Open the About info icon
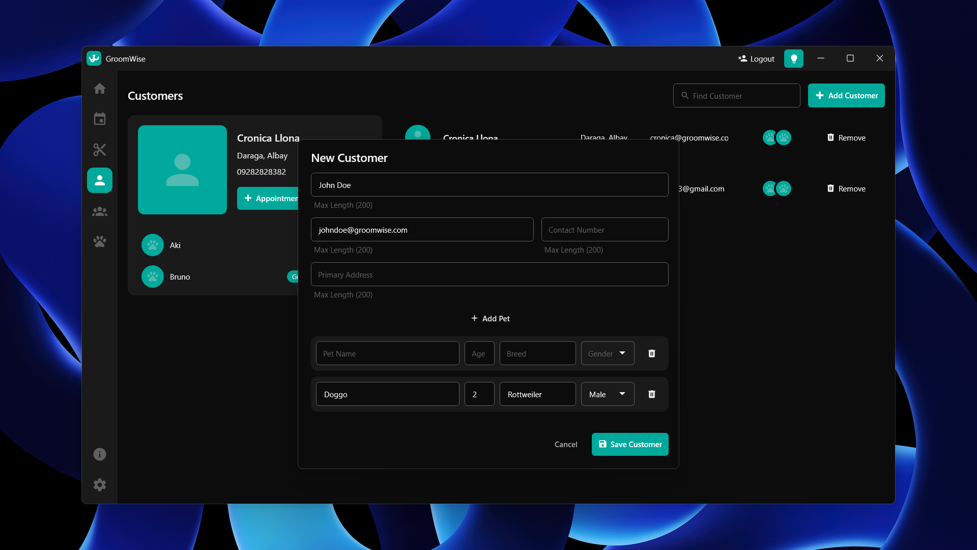Viewport: 977px width, 550px height. pos(100,454)
